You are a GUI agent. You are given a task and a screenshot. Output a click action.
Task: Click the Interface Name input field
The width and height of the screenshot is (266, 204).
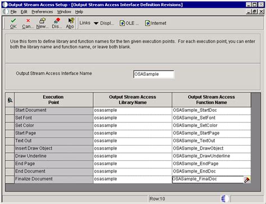click(154, 74)
